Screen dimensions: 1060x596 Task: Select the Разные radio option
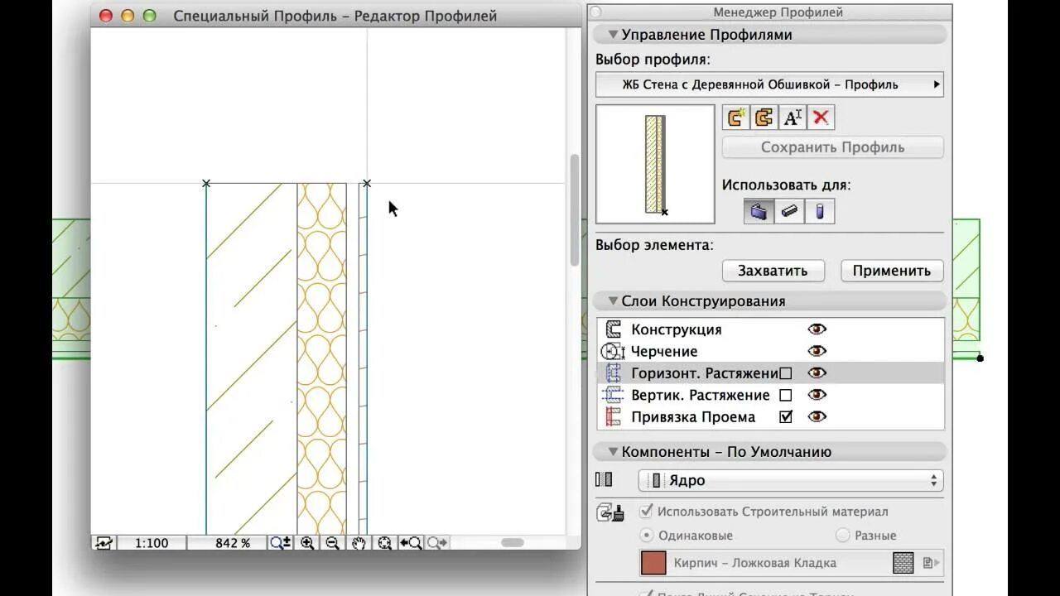(x=842, y=536)
